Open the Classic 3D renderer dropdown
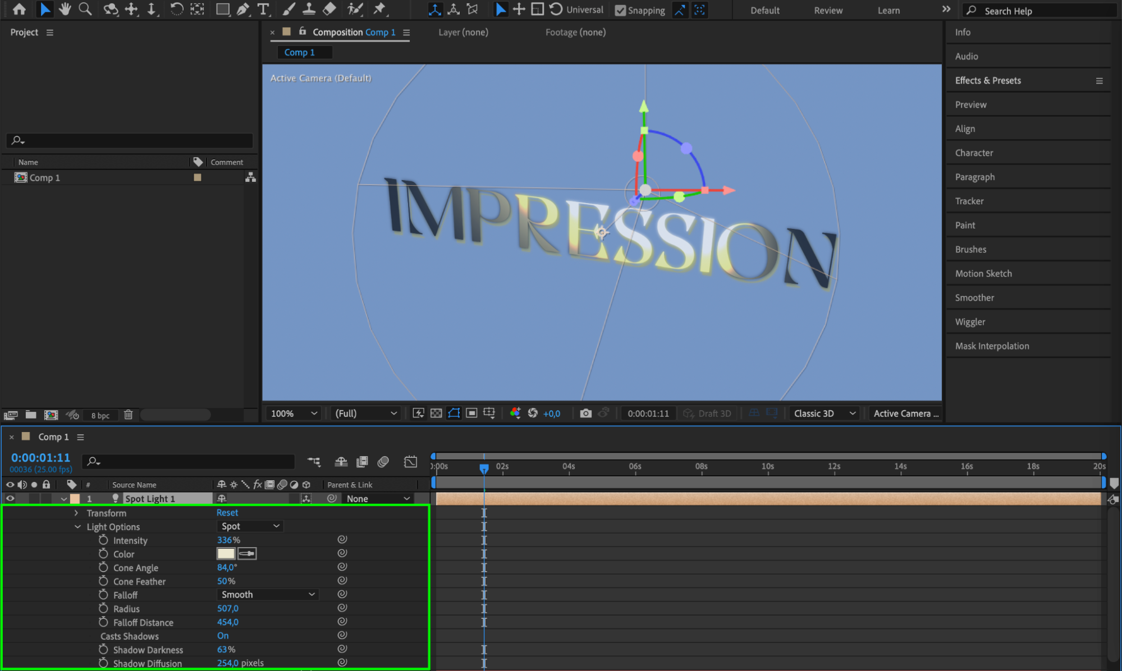 click(824, 413)
